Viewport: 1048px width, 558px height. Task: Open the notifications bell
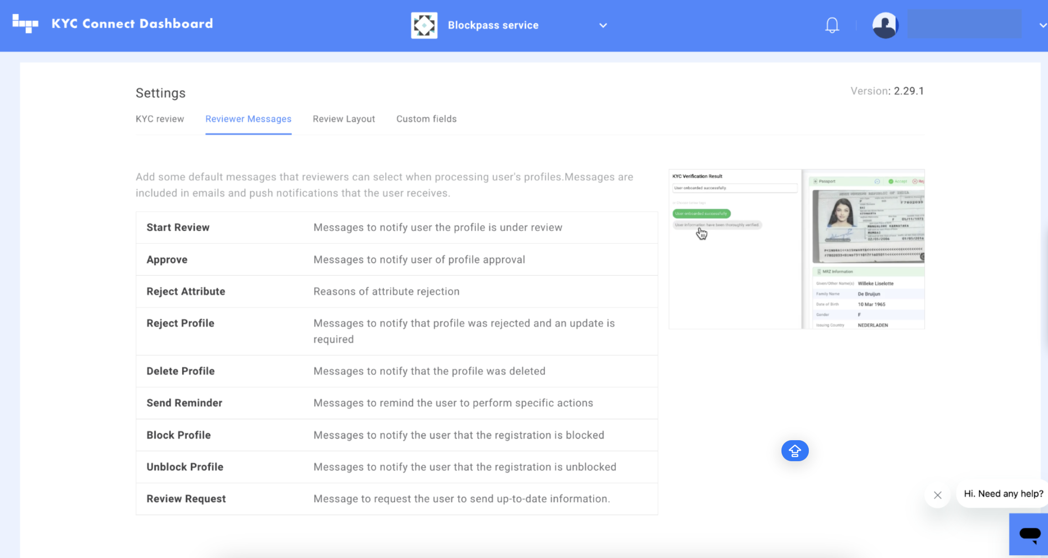[x=832, y=25]
